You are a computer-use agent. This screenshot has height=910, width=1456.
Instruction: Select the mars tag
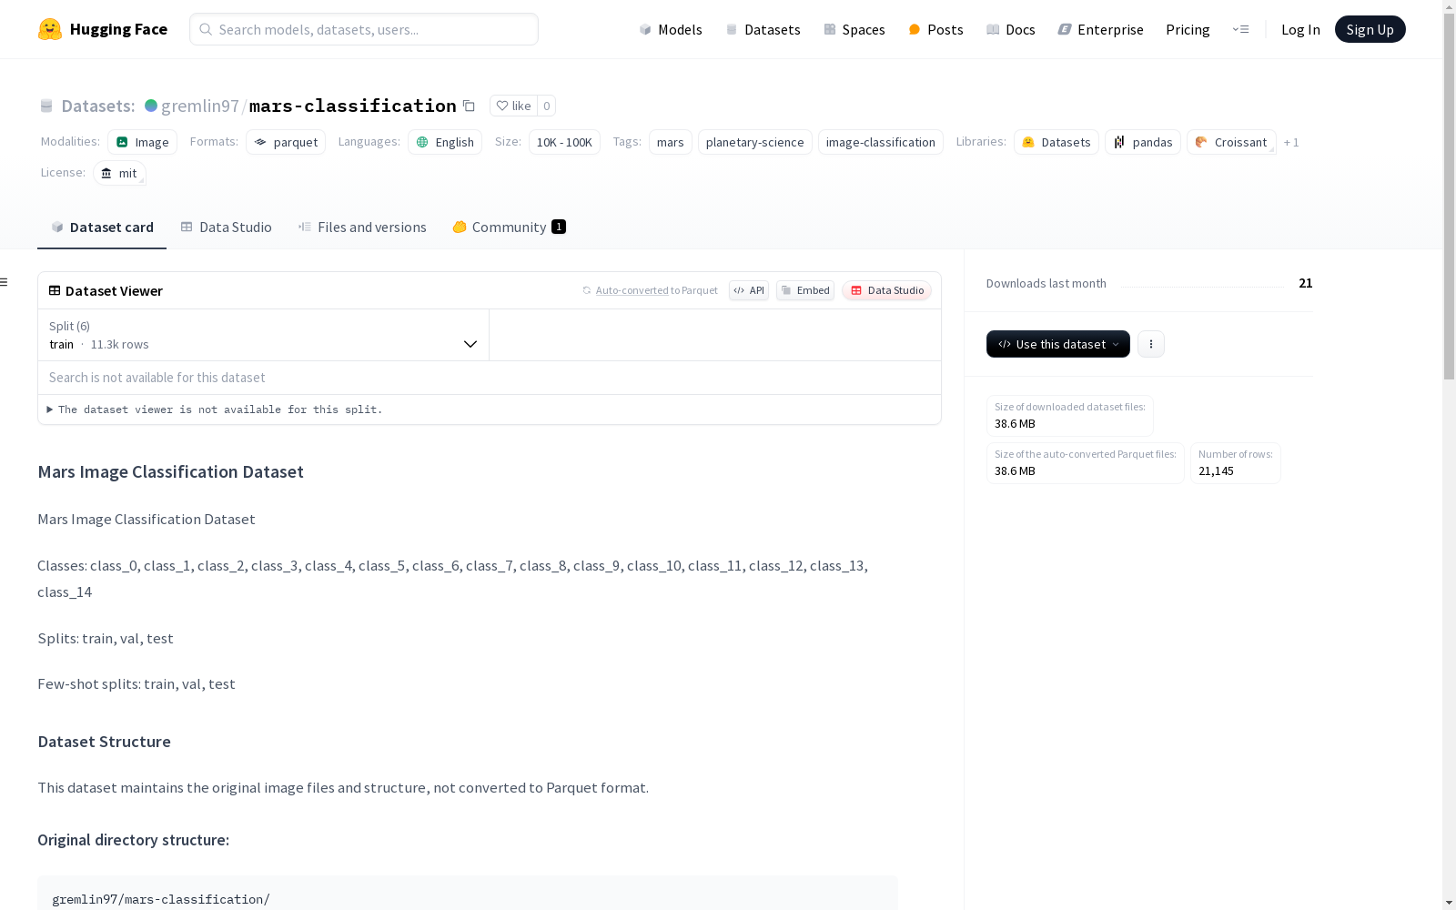(671, 142)
